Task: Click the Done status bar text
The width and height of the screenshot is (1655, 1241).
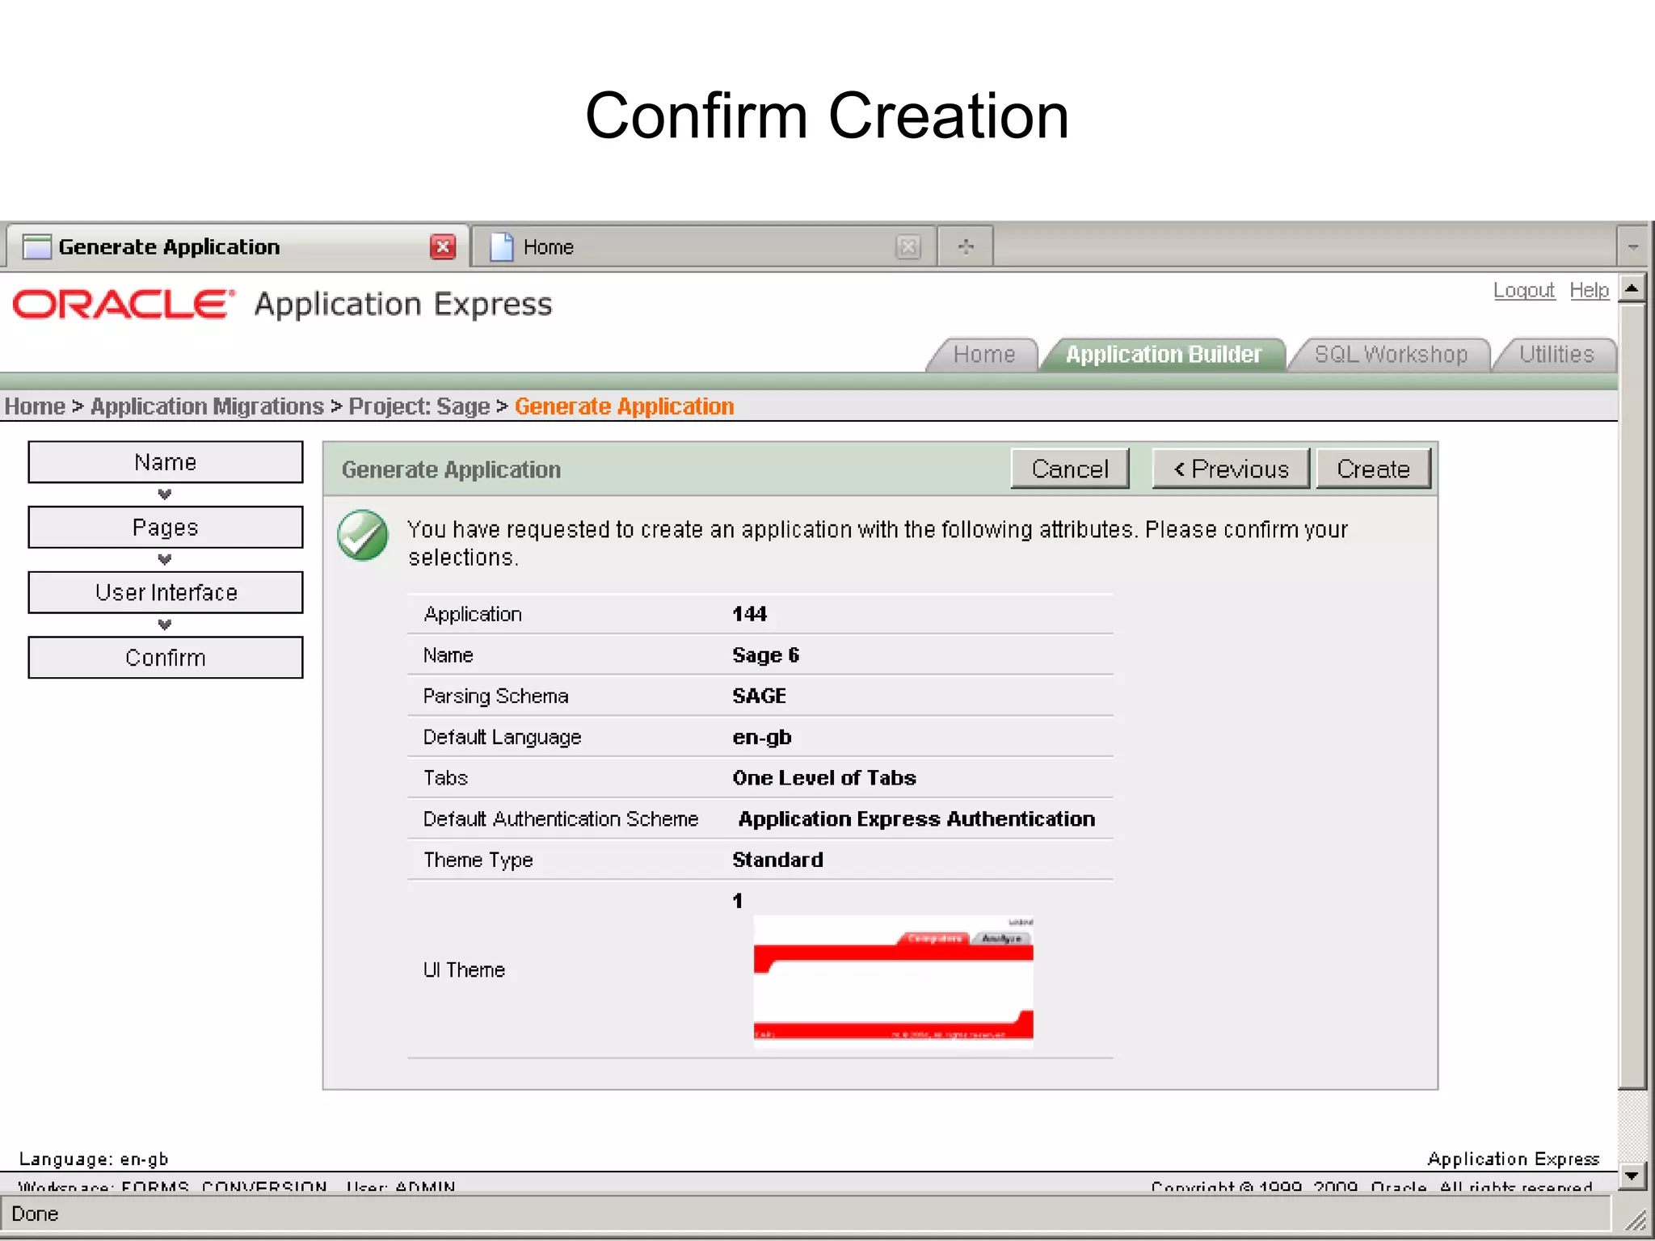Action: pos(35,1214)
